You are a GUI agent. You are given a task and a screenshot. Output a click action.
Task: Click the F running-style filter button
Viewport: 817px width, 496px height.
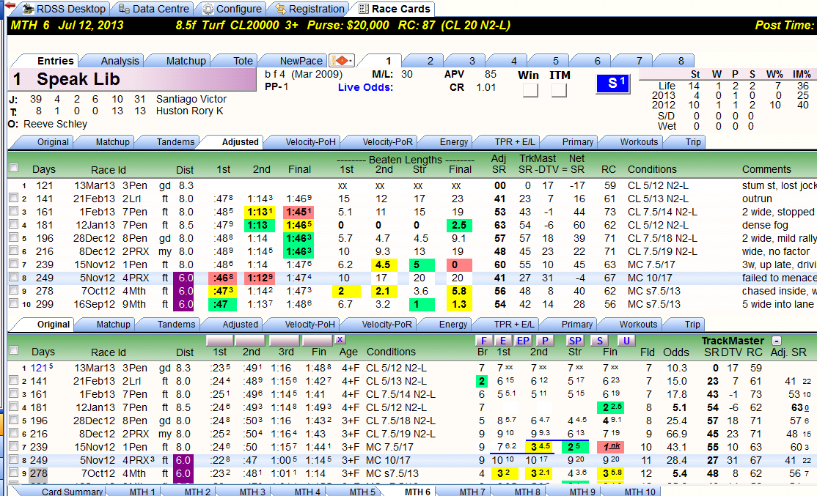coord(483,341)
